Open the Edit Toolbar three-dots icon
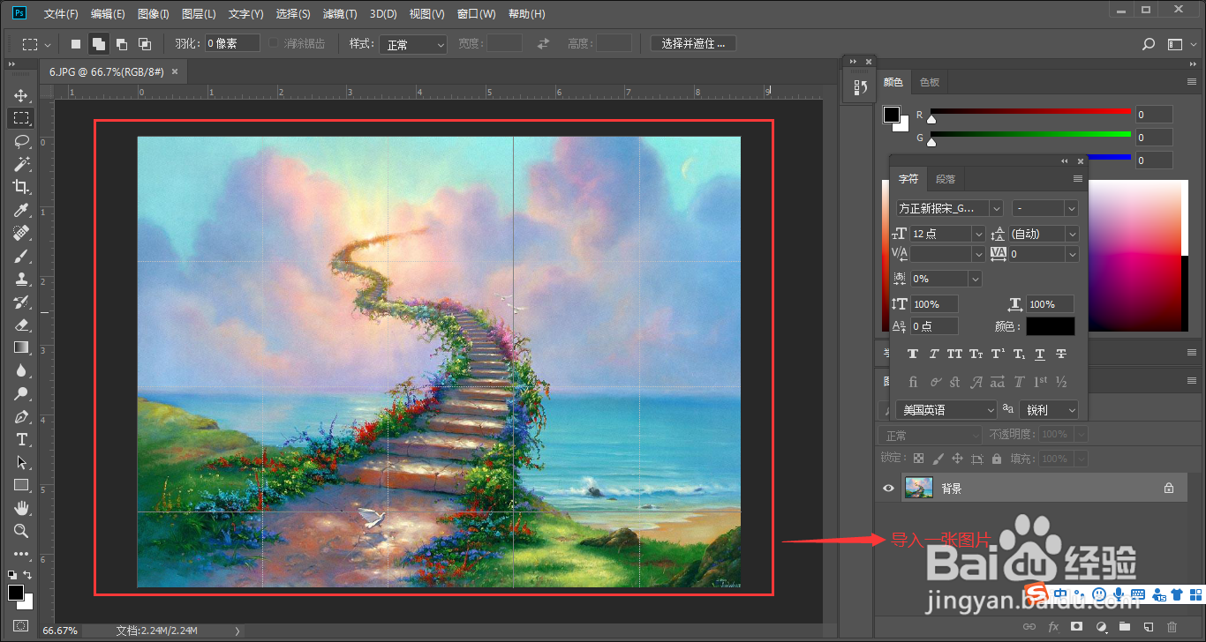 (x=21, y=554)
